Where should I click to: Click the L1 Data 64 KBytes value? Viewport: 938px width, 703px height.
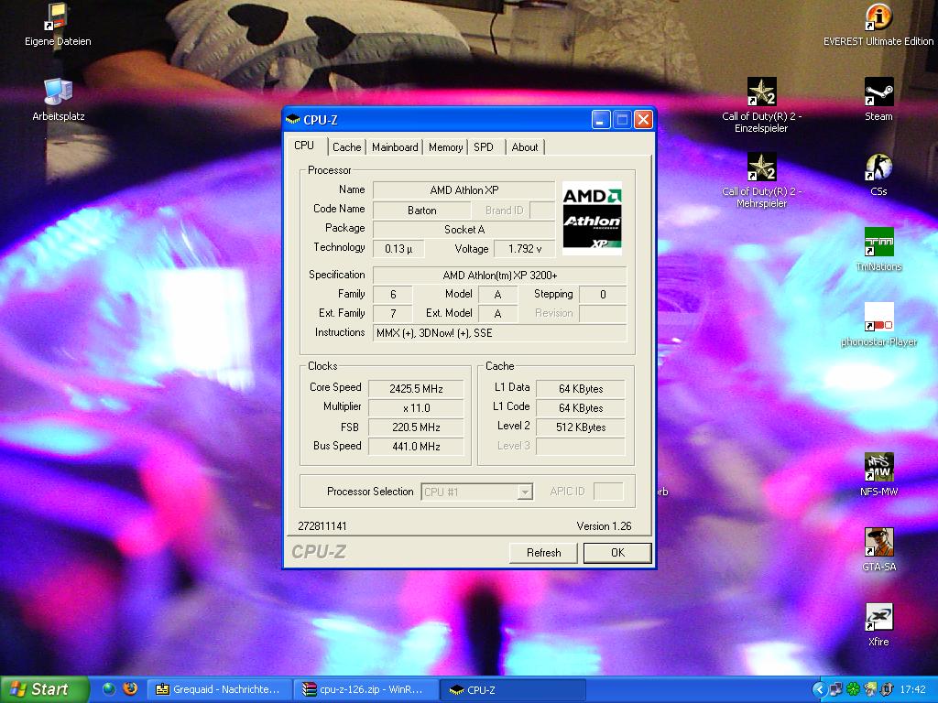point(580,388)
